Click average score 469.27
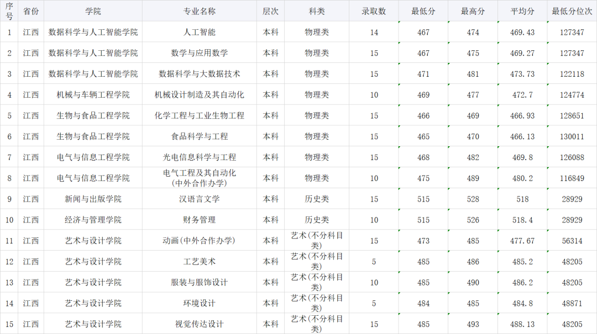The image size is (597, 334). 522,53
